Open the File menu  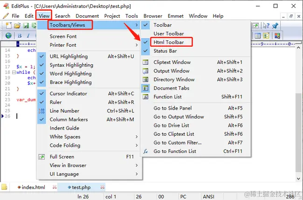coord(15,16)
